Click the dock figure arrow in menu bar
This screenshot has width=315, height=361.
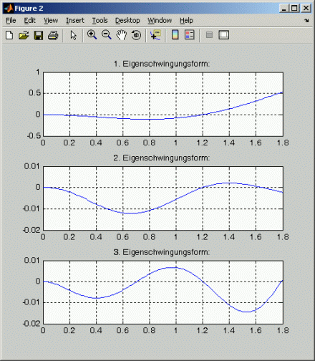[306, 21]
